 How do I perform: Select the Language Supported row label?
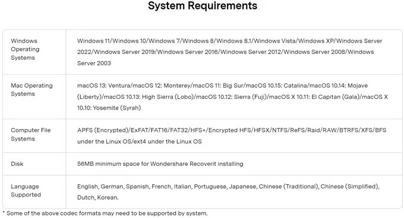26,191
